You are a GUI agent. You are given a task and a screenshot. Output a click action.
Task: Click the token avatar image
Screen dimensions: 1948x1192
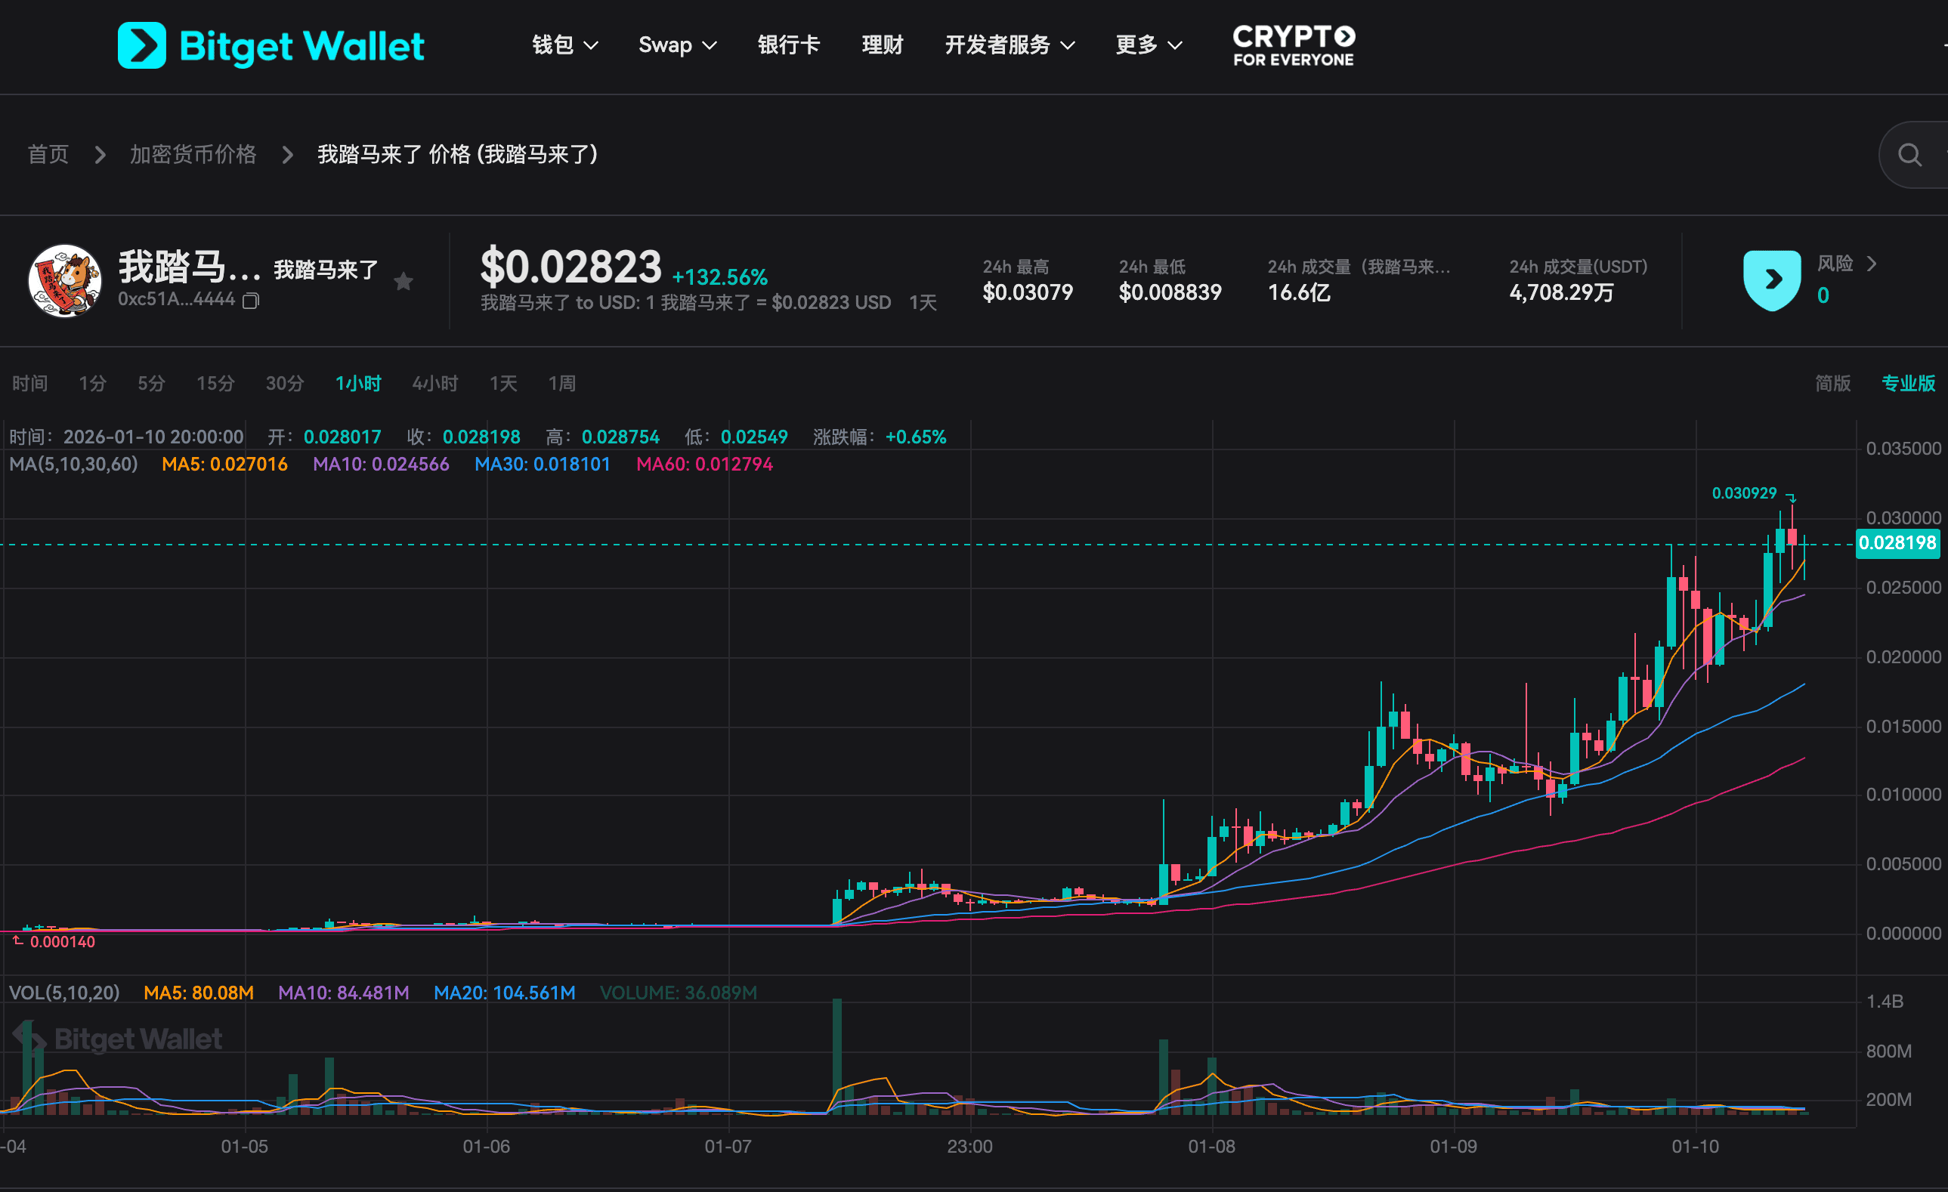point(65,280)
